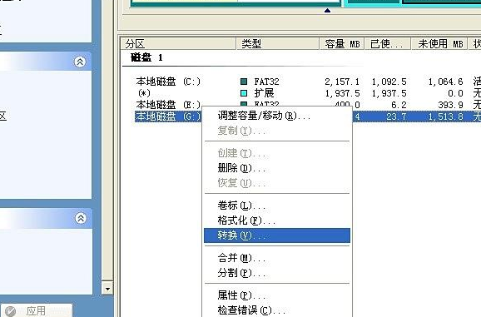
Task: Click the 磁盘 1 group heading
Action: click(146, 57)
